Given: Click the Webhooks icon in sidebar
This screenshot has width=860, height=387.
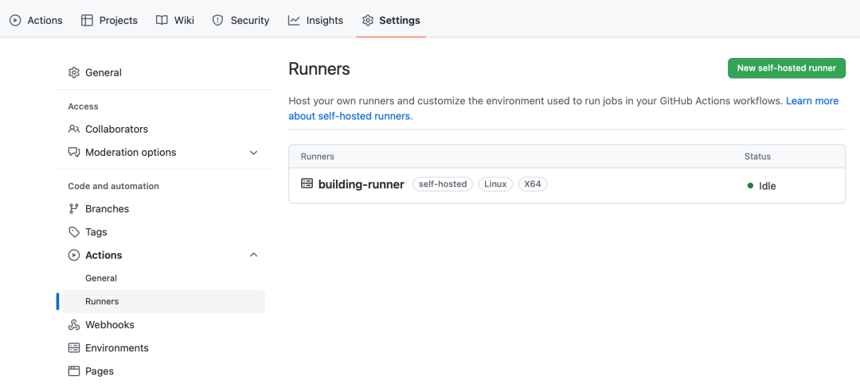Looking at the screenshot, I should 74,325.
